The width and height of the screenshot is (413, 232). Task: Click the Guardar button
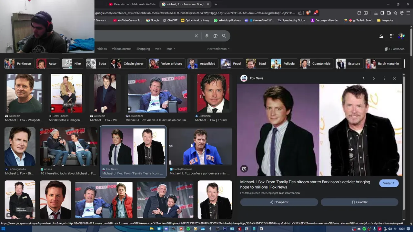(359, 202)
